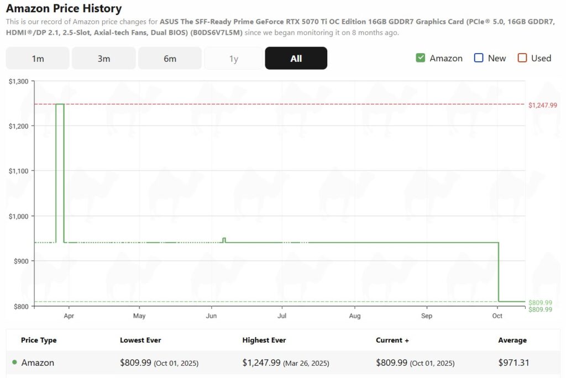Enable the New price checkbox
Screen dimensions: 566x378
(479, 58)
